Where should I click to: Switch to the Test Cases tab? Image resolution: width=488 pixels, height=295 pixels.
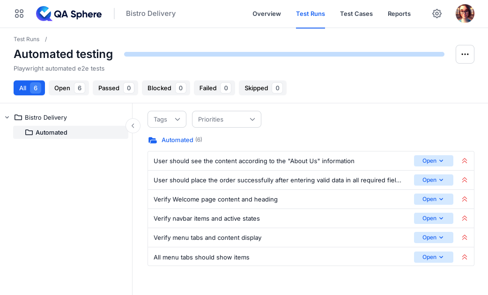[356, 14]
